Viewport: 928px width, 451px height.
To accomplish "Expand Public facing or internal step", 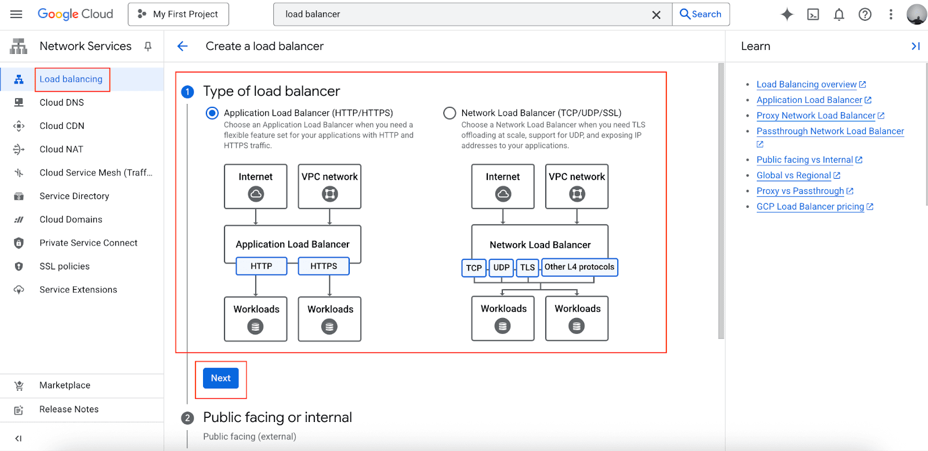I will coord(277,417).
